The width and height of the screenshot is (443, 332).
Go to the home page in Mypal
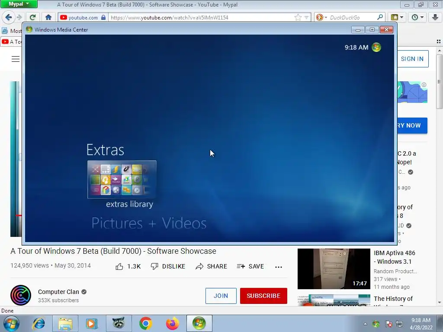pyautogui.click(x=48, y=17)
